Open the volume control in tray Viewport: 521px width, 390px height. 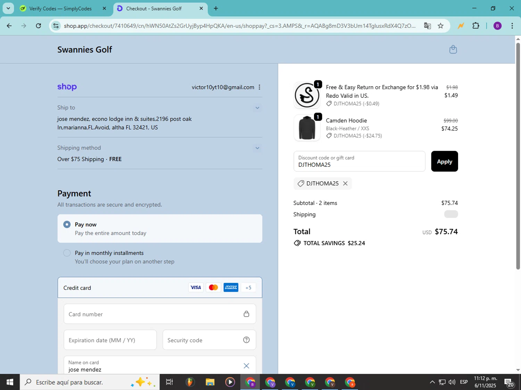tap(452, 382)
